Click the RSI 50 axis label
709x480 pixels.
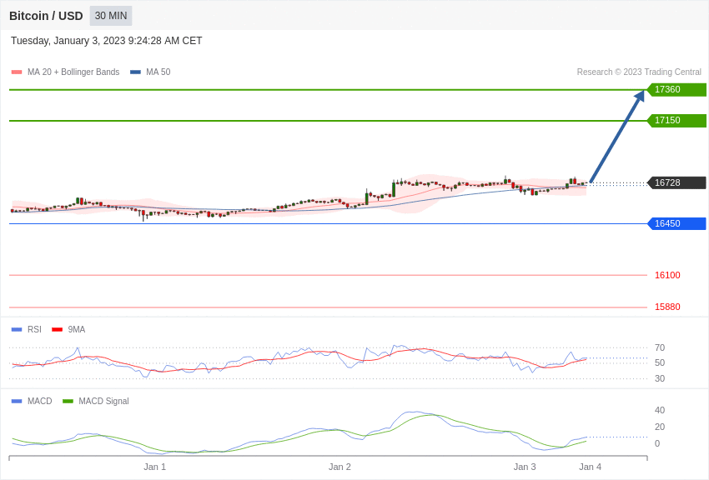(x=660, y=362)
